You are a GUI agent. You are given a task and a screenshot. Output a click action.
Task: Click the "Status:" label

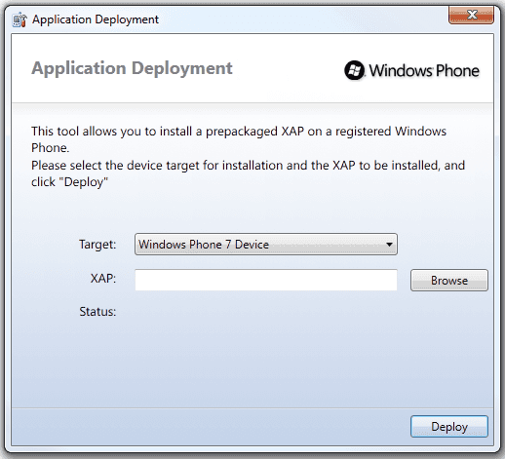tap(97, 312)
